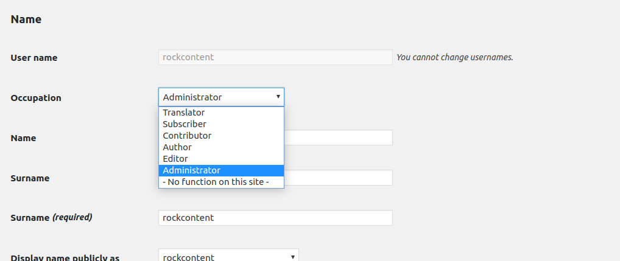620x261 pixels.
Task: Open the Occupation combo box showing Administrator
Action: (221, 97)
